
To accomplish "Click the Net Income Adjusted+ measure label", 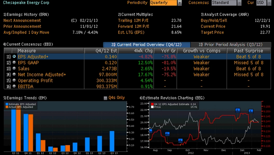I will pos(42,74).
